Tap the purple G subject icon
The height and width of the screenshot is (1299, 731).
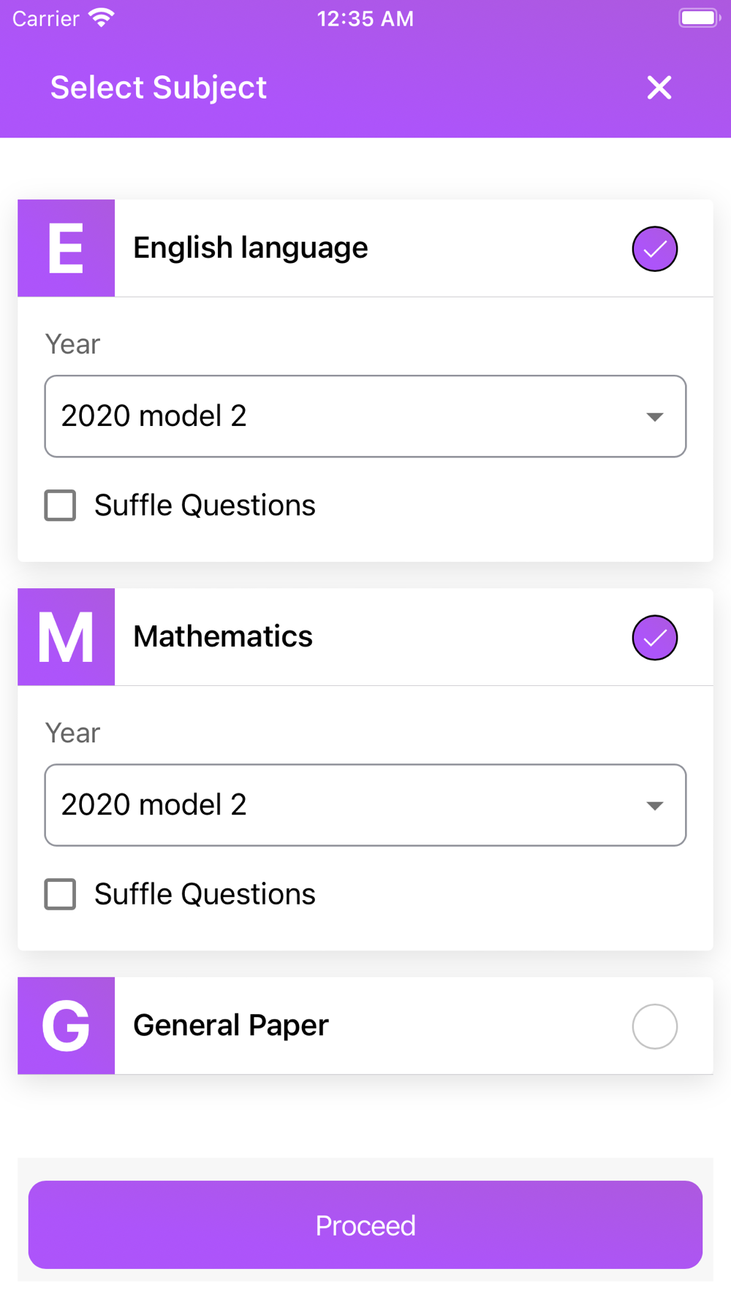(66, 1026)
